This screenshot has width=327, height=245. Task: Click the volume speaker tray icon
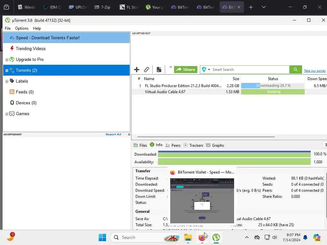(274, 237)
